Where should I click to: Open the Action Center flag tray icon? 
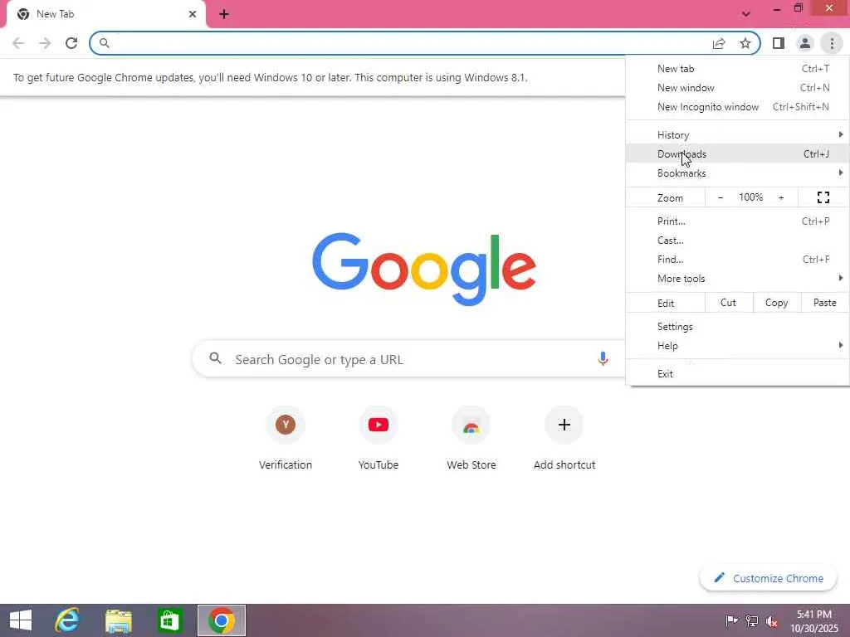(x=731, y=620)
